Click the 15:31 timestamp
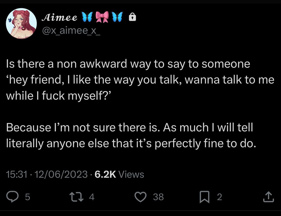This screenshot has width=281, height=216. [16, 174]
